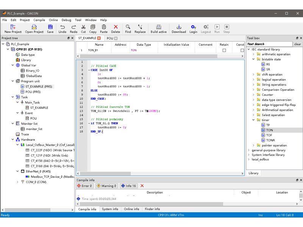Expand the arithmetic operation library folder
The height and width of the screenshot is (227, 303).
tap(254, 54)
